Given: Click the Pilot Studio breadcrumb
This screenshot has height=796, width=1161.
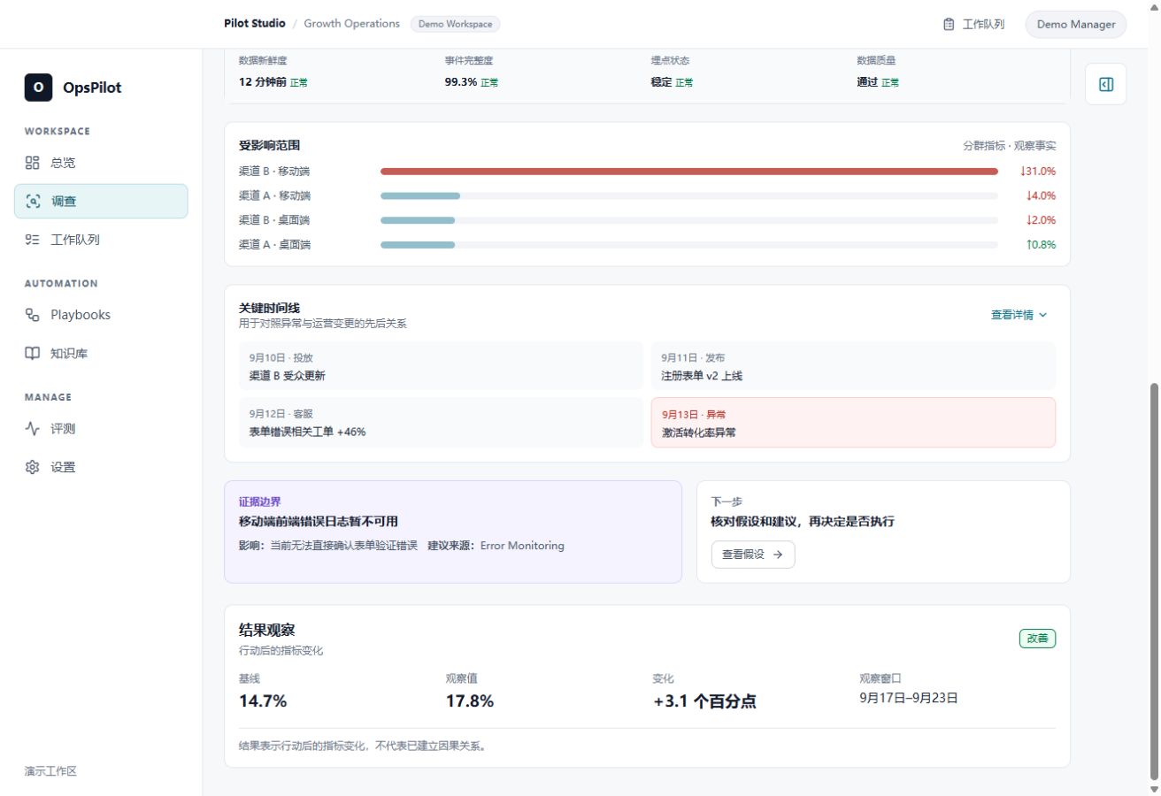Looking at the screenshot, I should (x=255, y=24).
